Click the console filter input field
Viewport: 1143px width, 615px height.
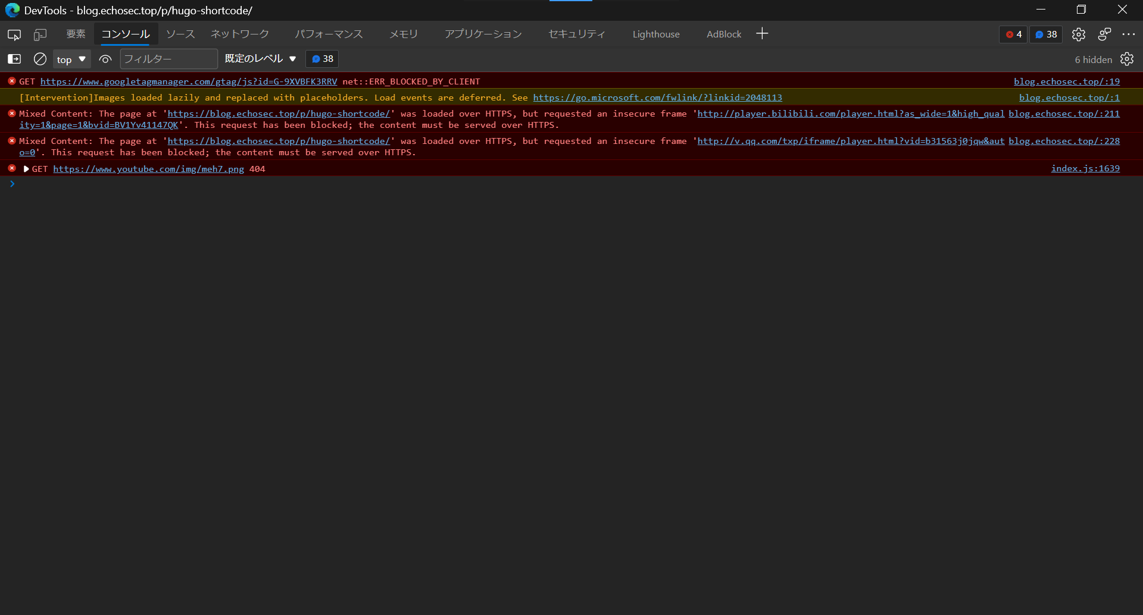tap(168, 59)
